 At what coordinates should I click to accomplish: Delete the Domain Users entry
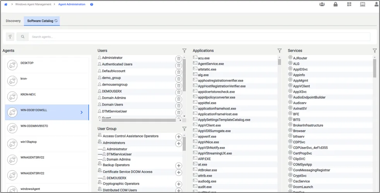[x=178, y=106]
